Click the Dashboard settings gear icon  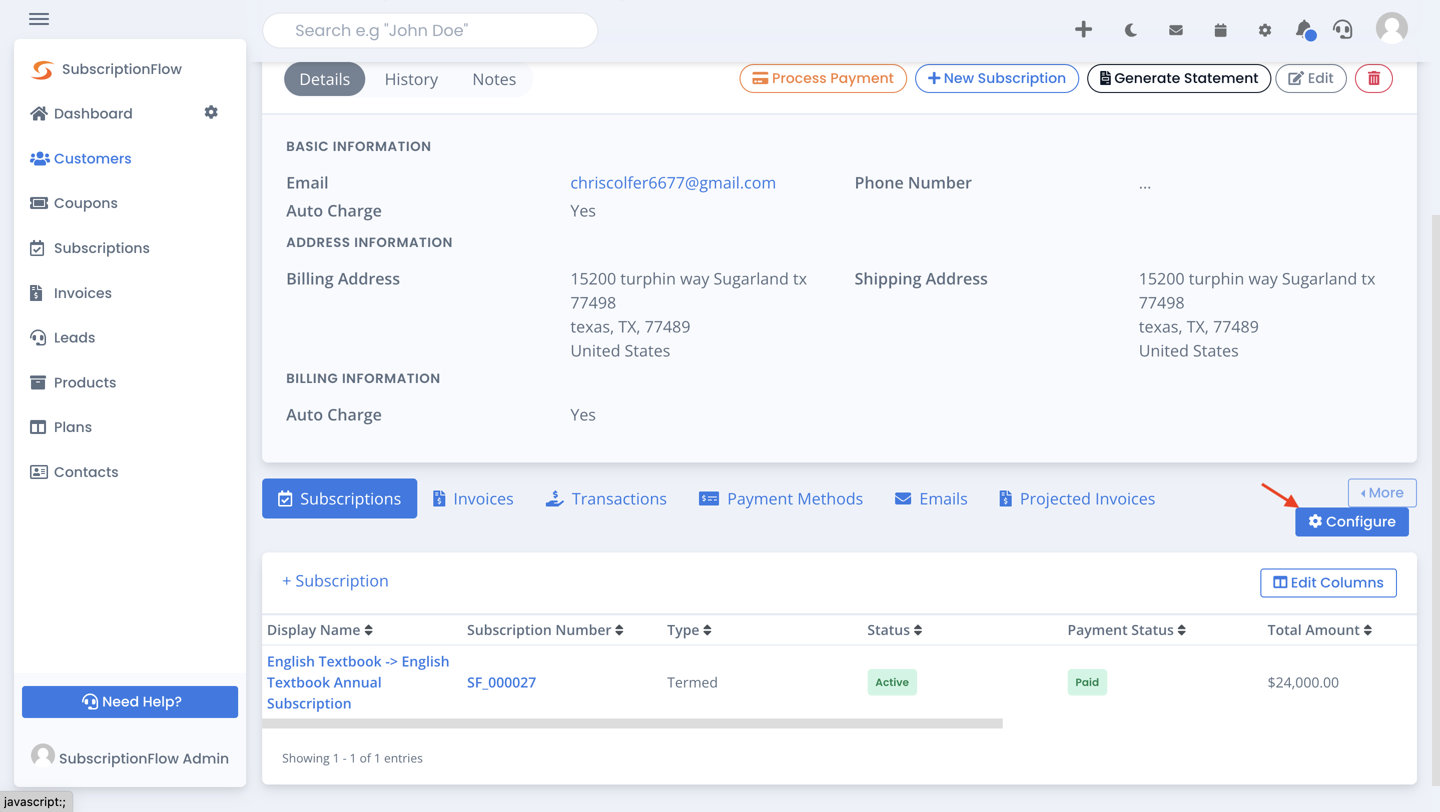pyautogui.click(x=211, y=112)
